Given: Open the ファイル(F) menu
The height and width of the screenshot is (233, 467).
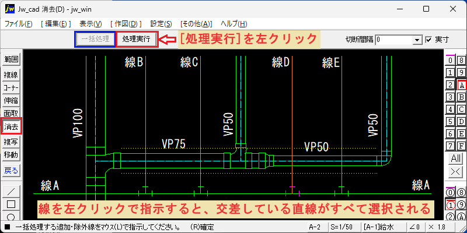Looking at the screenshot, I should tap(19, 24).
